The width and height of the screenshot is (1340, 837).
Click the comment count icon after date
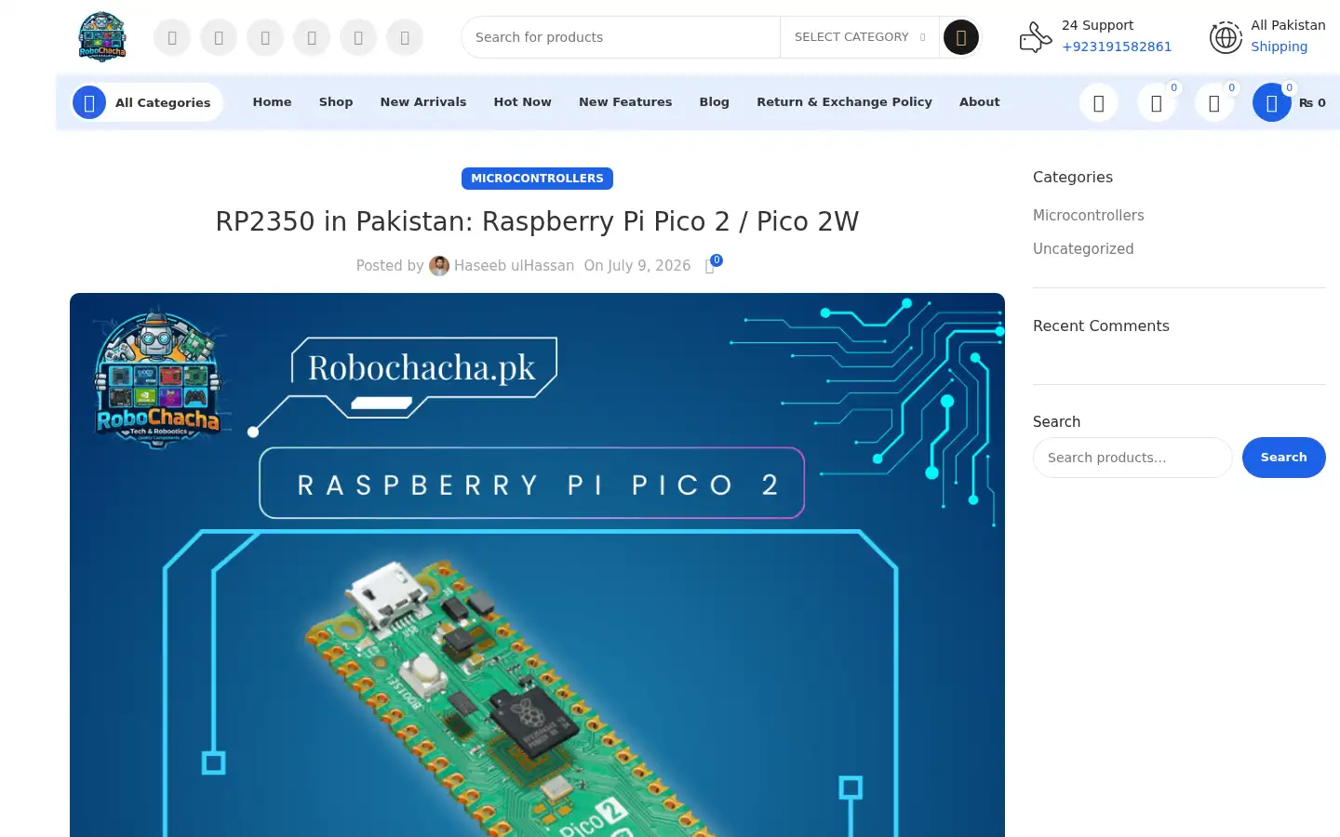point(712,264)
